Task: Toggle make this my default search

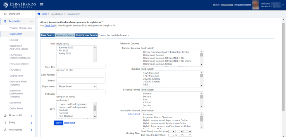Action: coord(99,35)
